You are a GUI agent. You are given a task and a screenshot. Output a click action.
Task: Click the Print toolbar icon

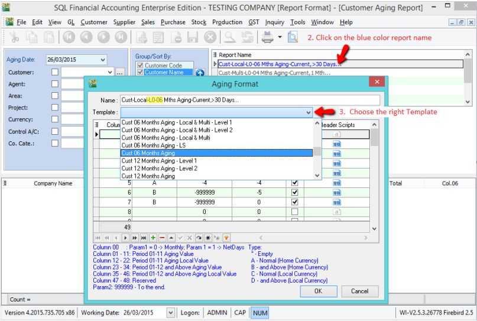tap(267, 37)
